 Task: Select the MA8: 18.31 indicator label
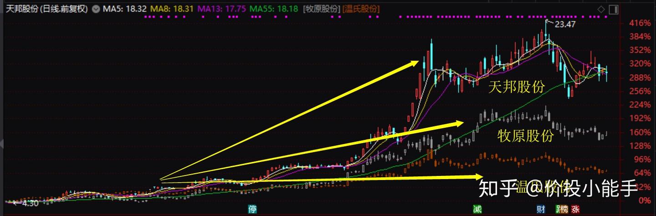[173, 9]
